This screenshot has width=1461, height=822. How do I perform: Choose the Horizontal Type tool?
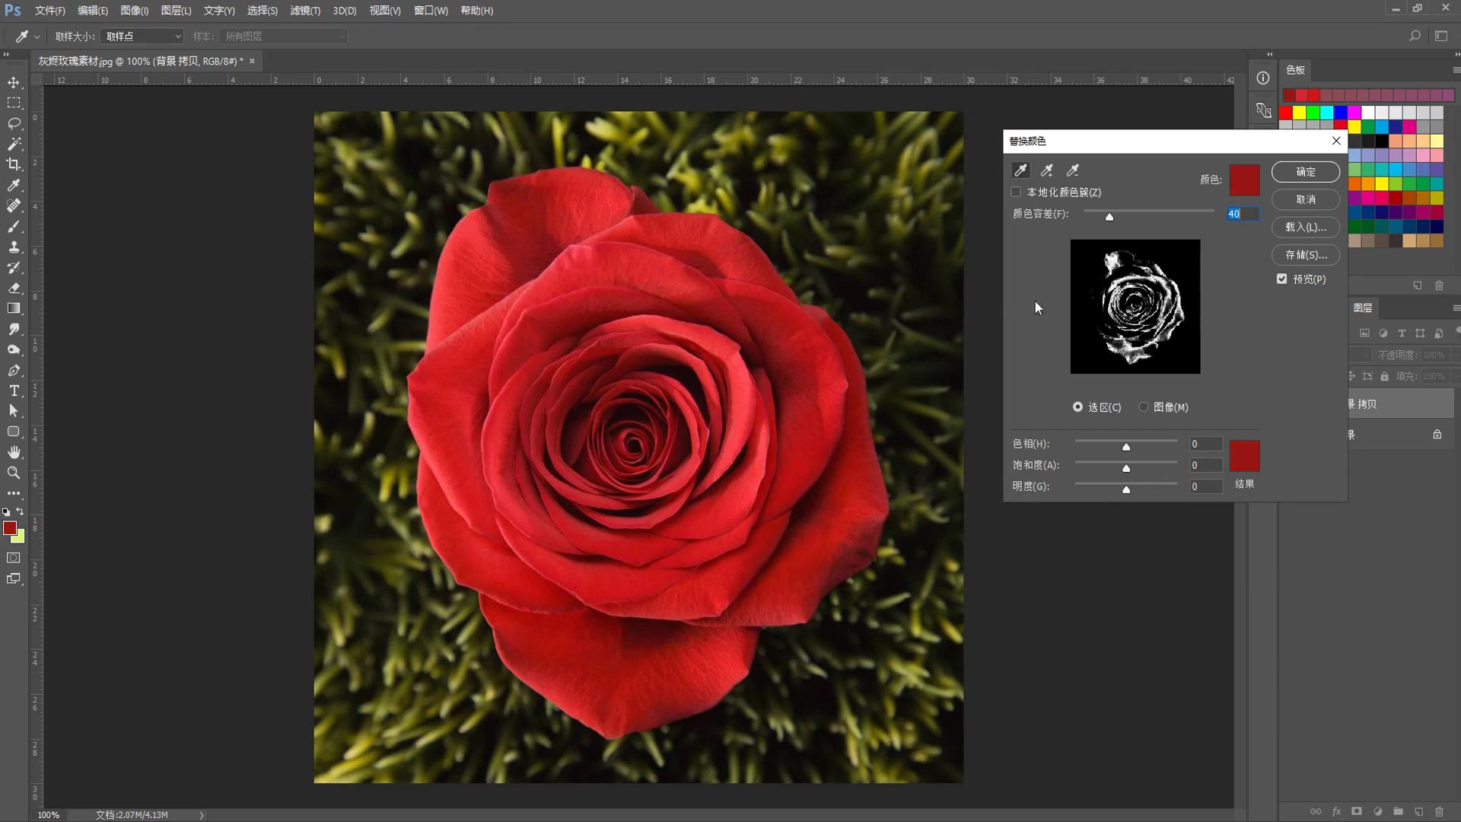click(14, 390)
